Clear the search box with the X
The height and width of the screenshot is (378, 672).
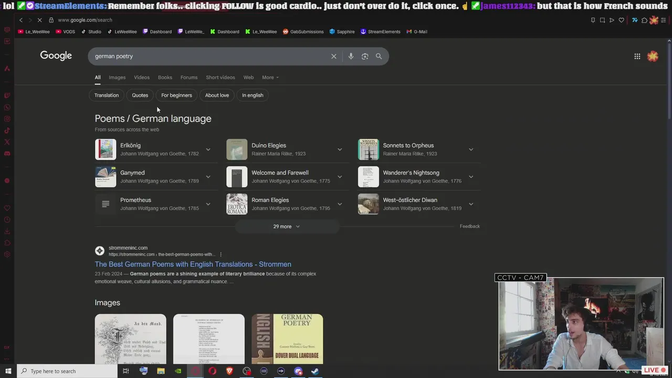coord(334,56)
